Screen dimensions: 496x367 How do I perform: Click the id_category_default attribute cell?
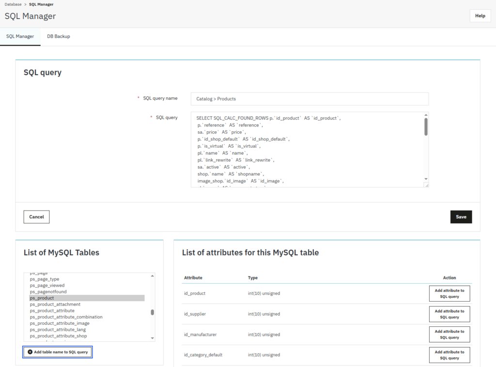pyautogui.click(x=203, y=355)
